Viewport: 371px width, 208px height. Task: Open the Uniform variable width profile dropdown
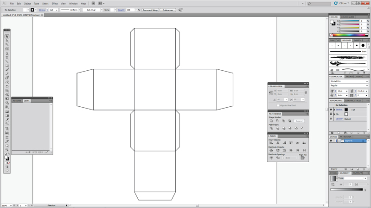[79, 10]
